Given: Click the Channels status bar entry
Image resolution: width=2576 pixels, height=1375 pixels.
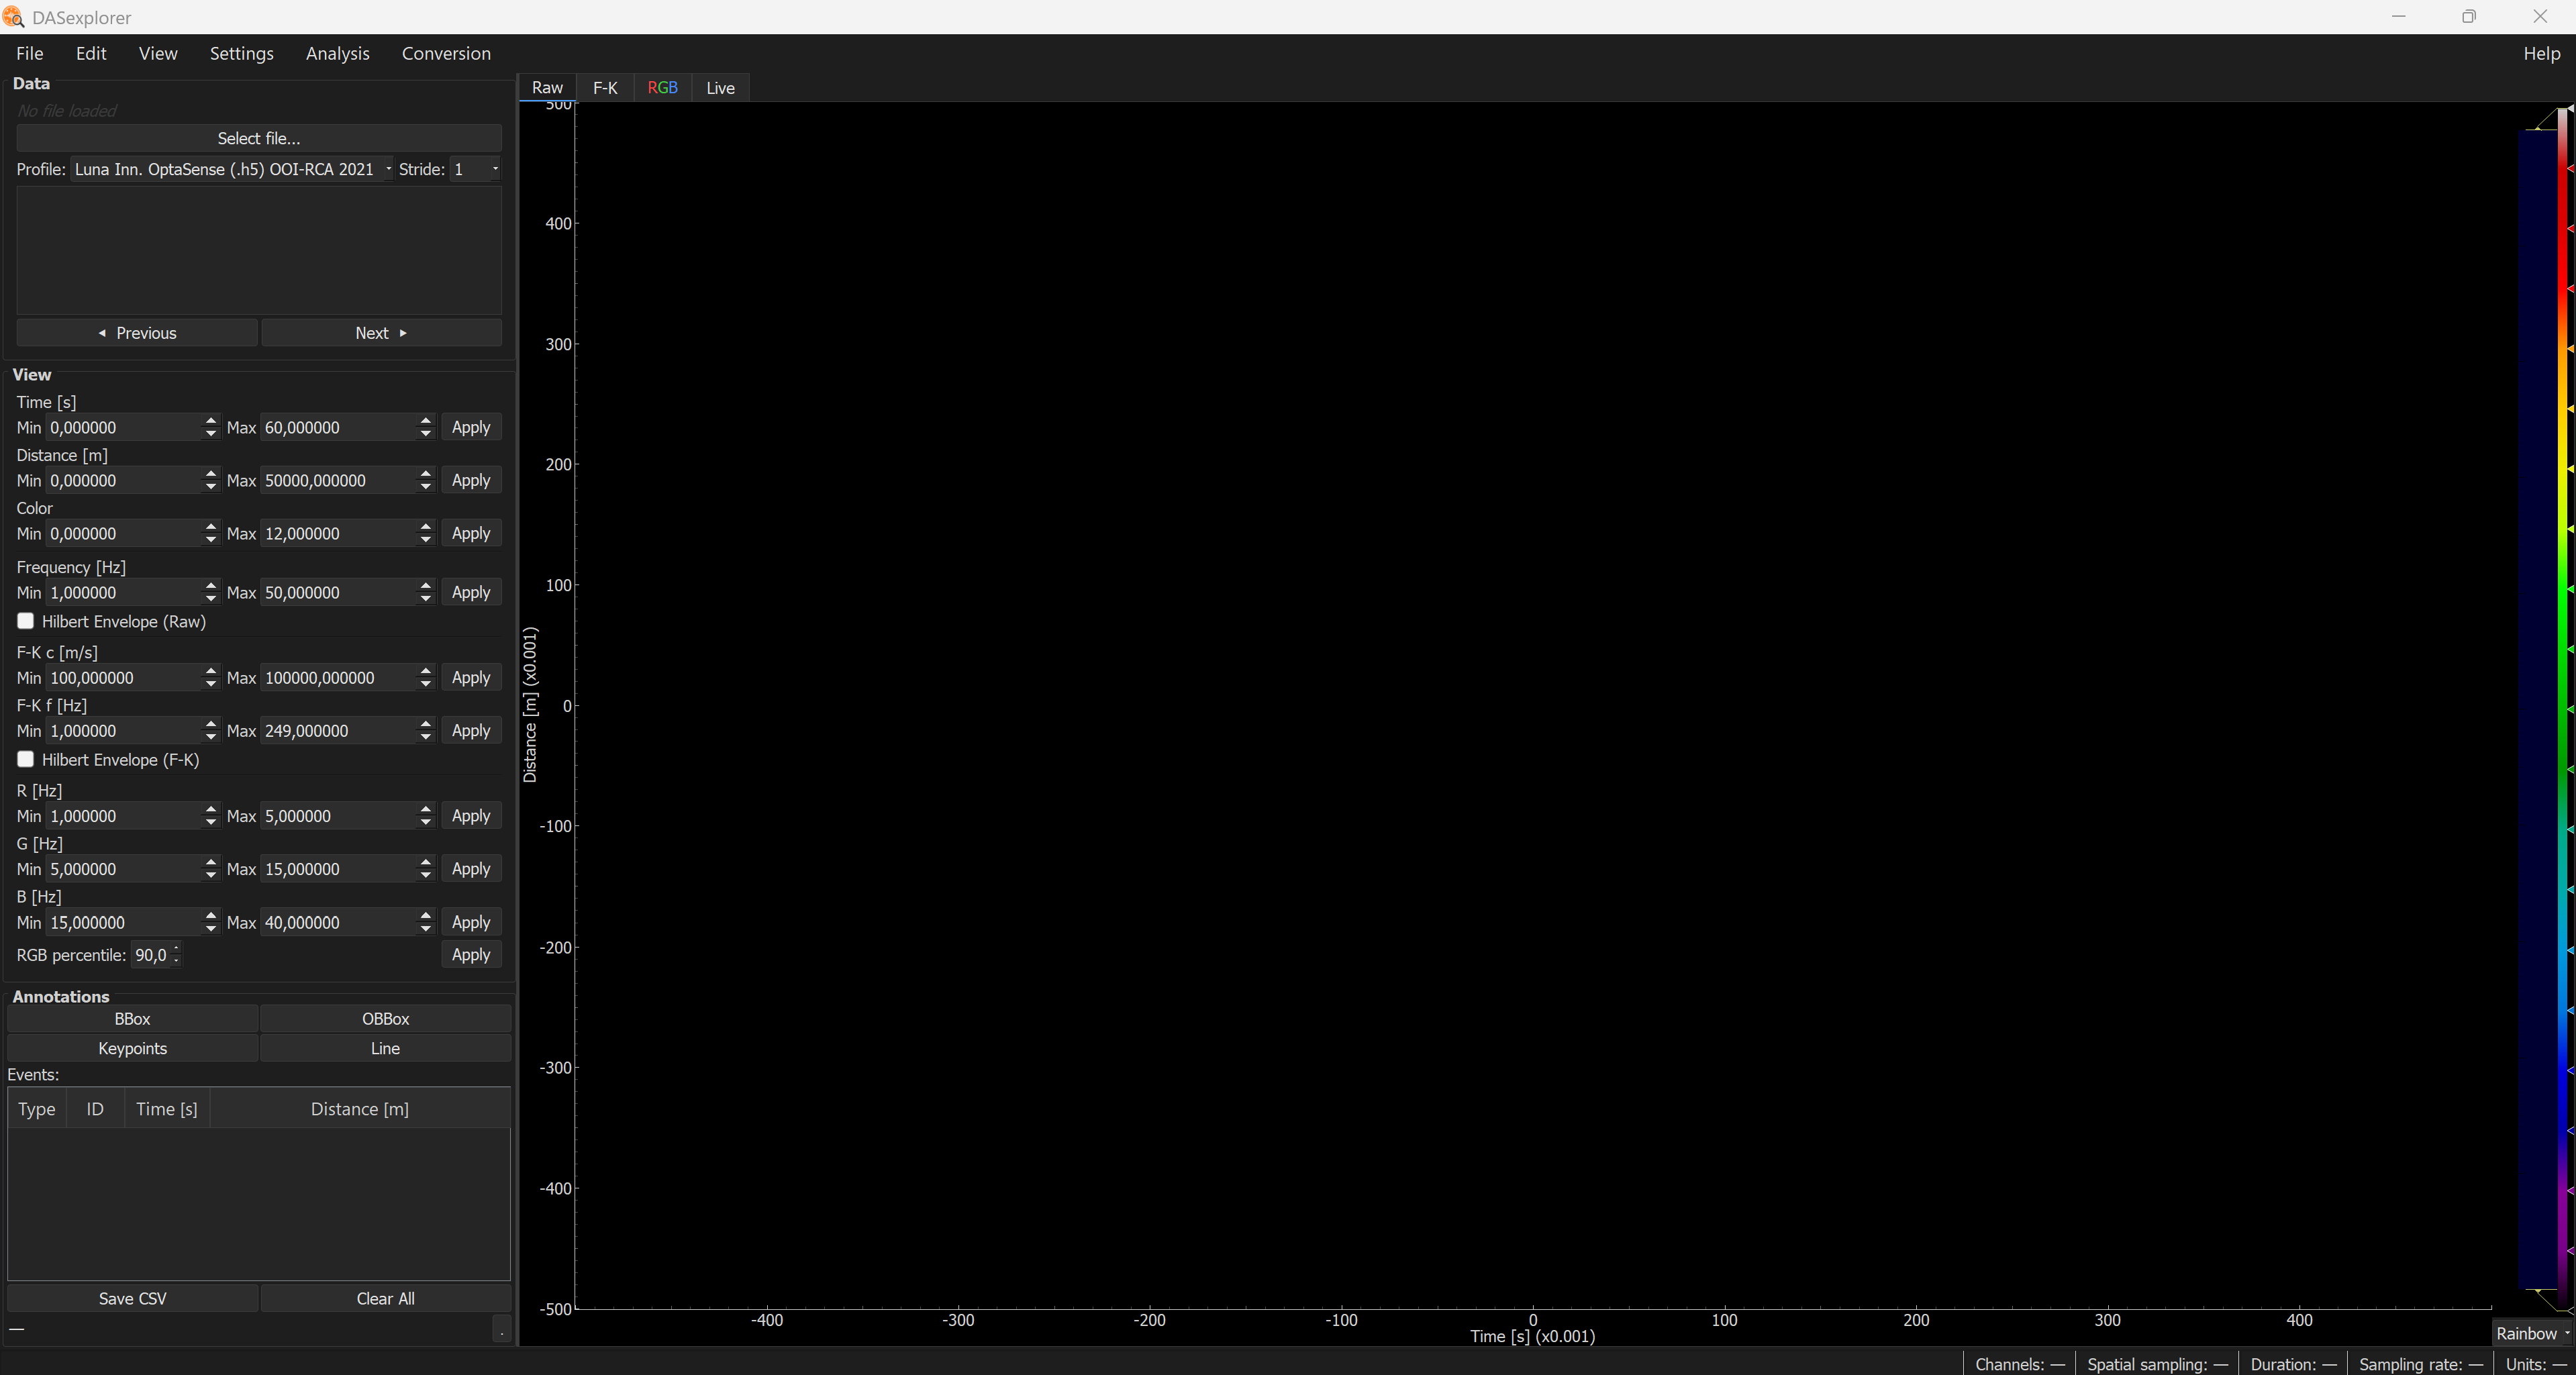Looking at the screenshot, I should pyautogui.click(x=2019, y=1364).
